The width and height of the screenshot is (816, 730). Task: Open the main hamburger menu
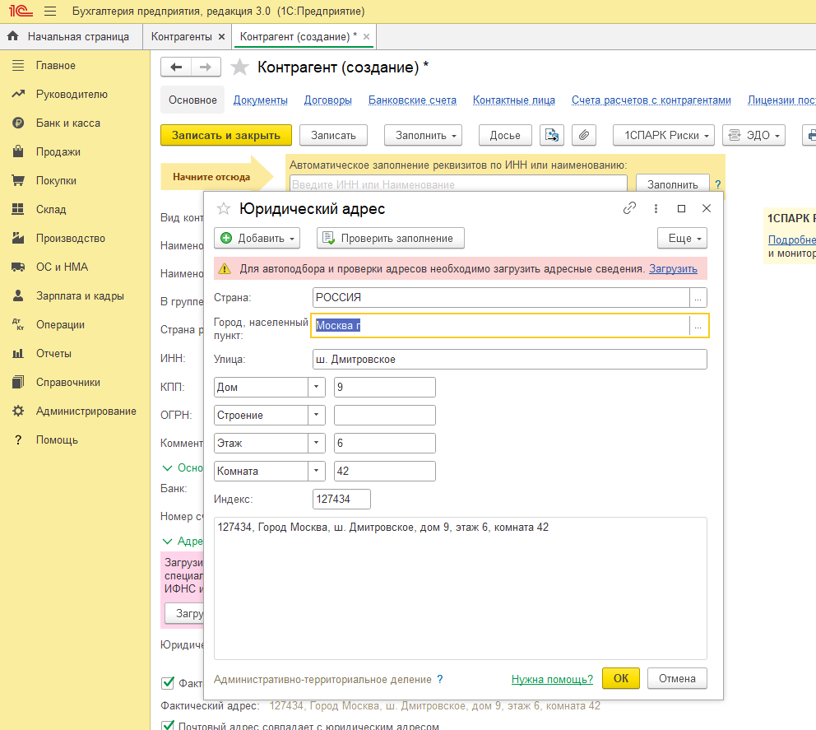[50, 11]
